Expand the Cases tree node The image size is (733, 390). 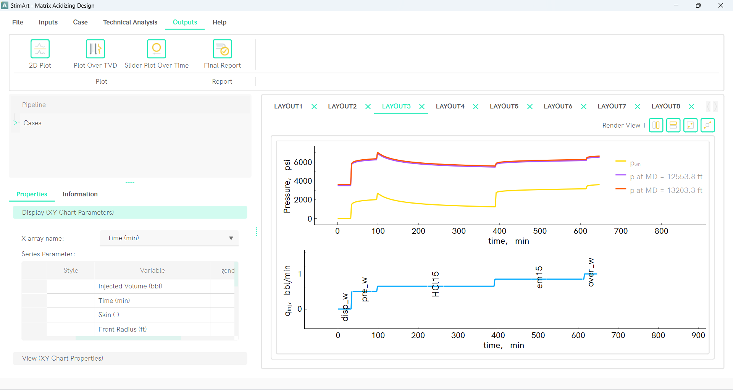pyautogui.click(x=16, y=123)
